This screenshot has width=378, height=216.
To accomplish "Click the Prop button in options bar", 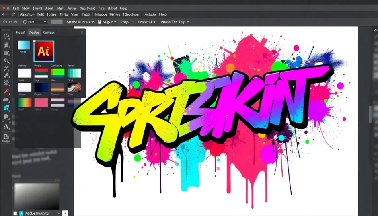I will pyautogui.click(x=125, y=22).
